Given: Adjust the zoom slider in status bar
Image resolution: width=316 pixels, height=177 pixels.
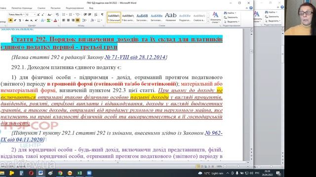Looking at the screenshot, I should (x=238, y=166).
